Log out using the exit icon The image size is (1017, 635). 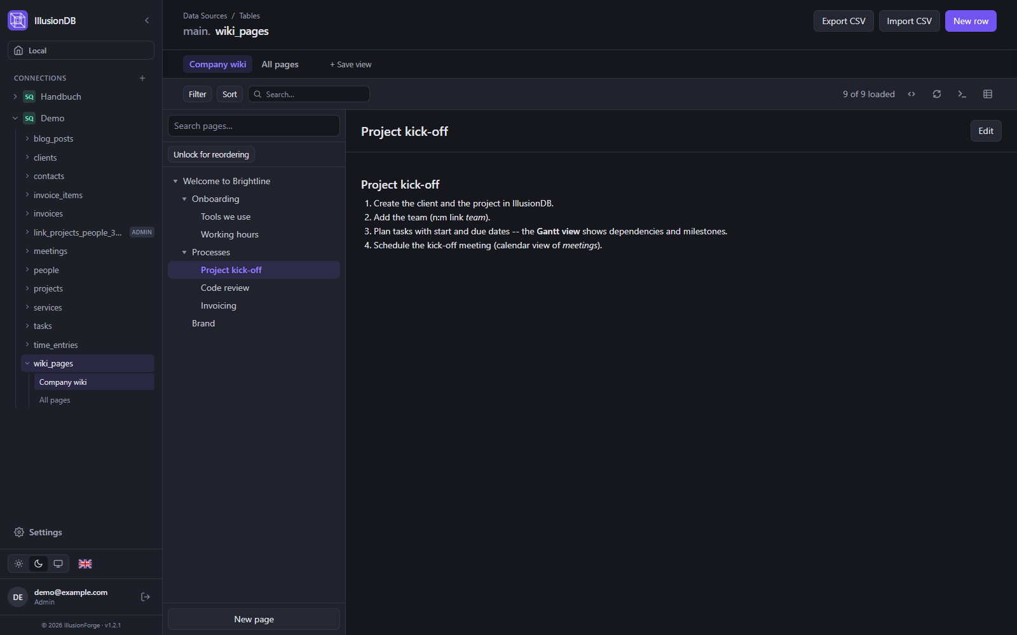(146, 597)
